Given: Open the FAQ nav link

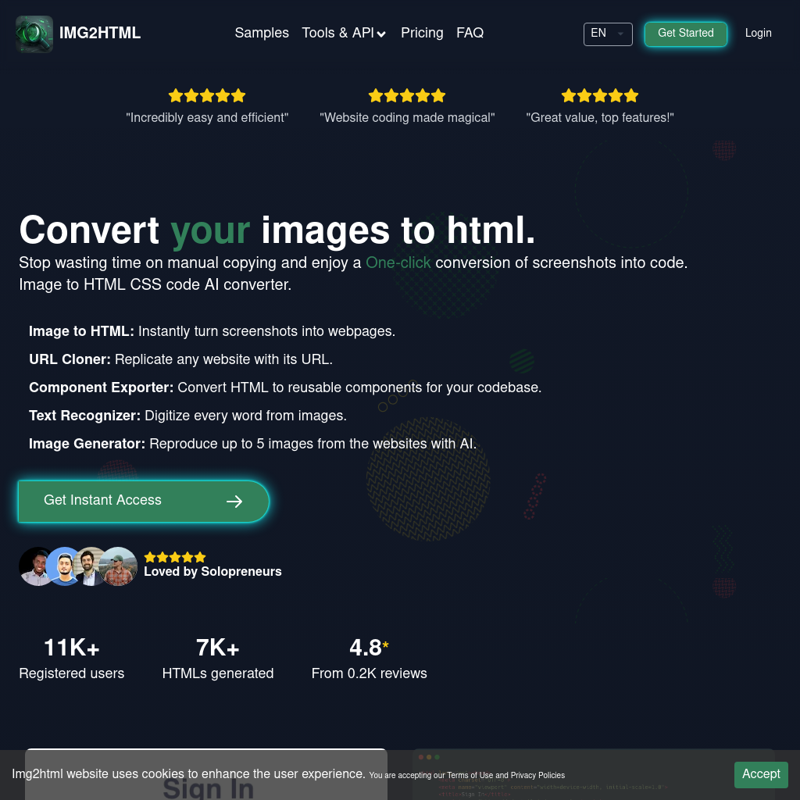Looking at the screenshot, I should pos(470,33).
